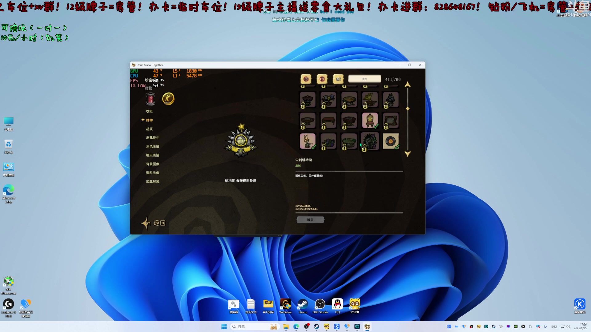The image size is (591, 332).
Task: Open the 17:56 clock and date panel
Action: tap(580, 326)
